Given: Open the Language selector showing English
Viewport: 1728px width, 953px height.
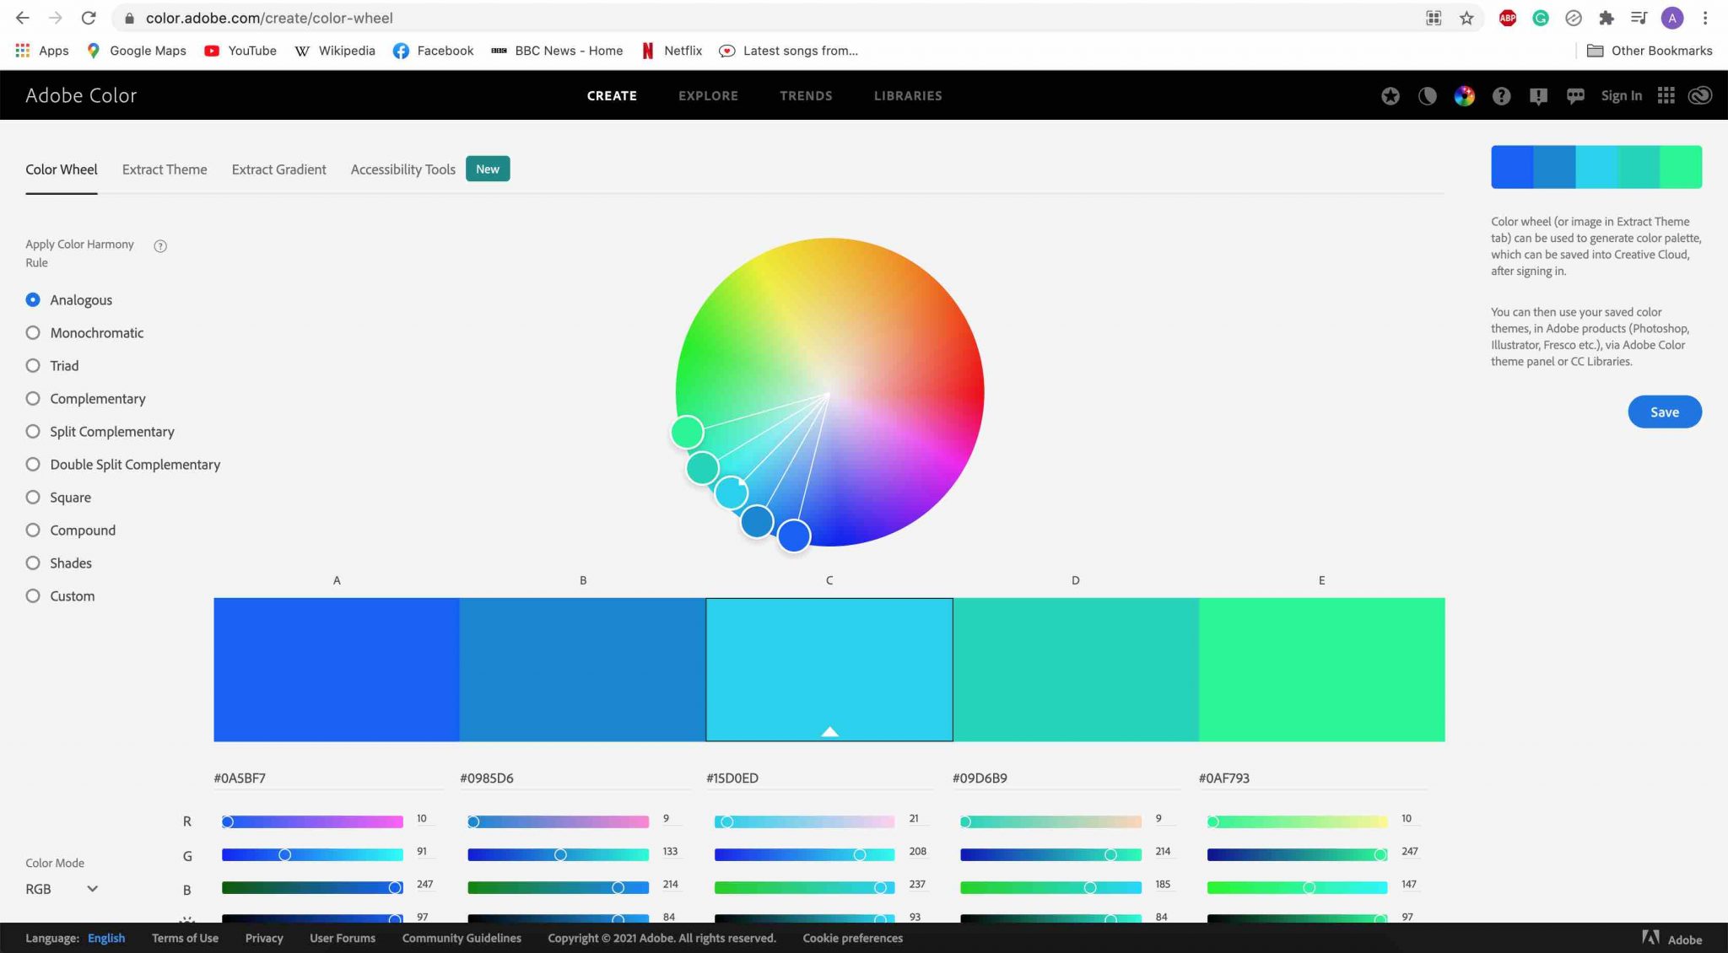Looking at the screenshot, I should click(x=105, y=938).
